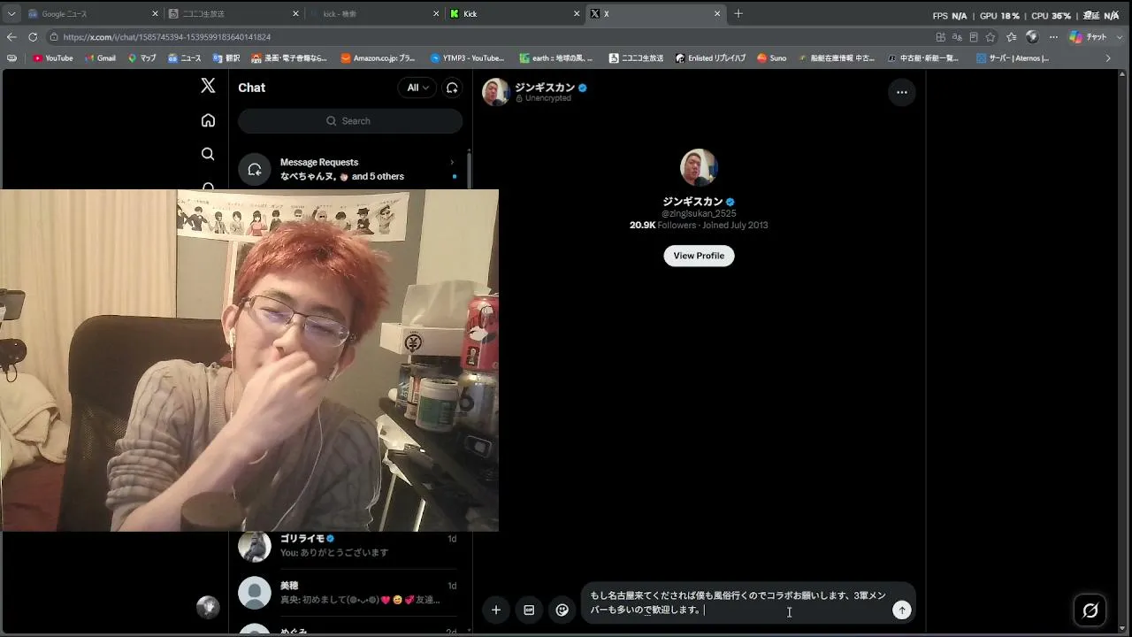Close the ニコニコ生放送 tab
Image resolution: width=1132 pixels, height=637 pixels.
(296, 14)
